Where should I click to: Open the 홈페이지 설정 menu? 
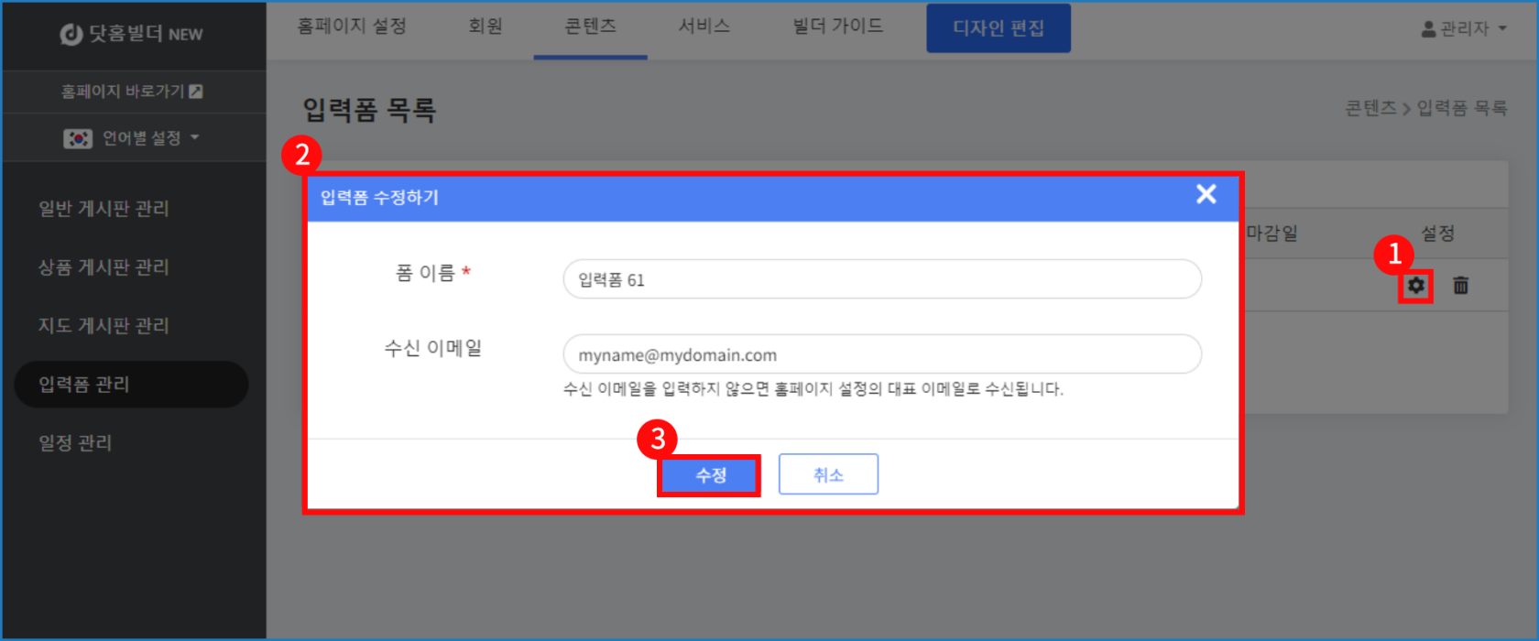click(352, 27)
